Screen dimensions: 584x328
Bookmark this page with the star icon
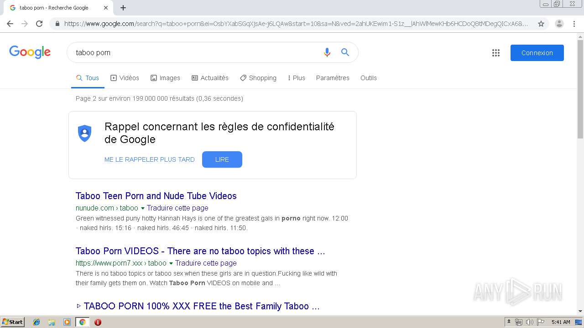click(541, 24)
